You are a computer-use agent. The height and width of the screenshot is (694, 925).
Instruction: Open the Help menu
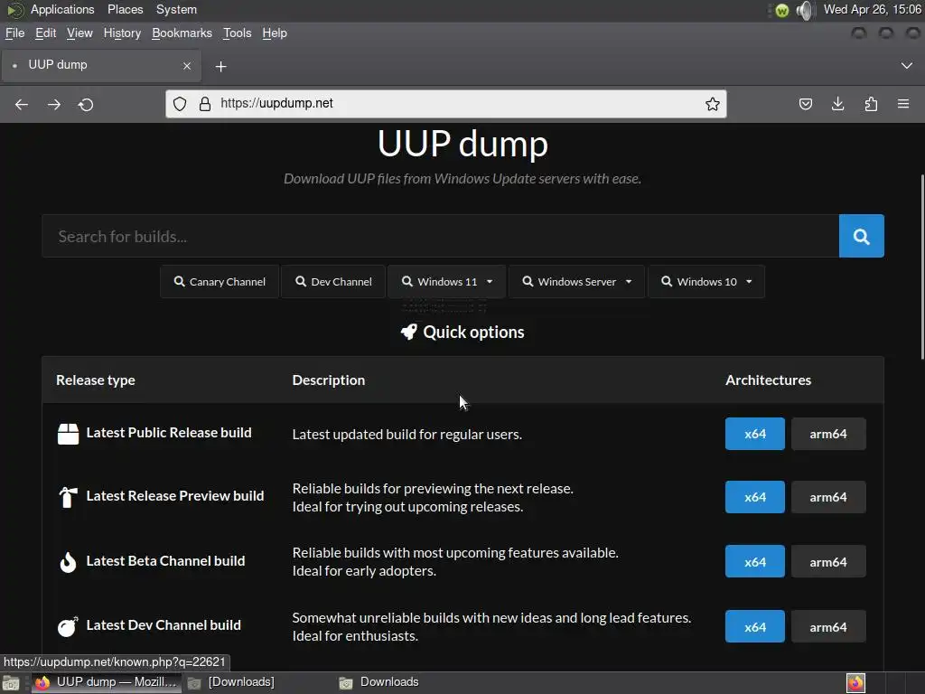tap(275, 33)
